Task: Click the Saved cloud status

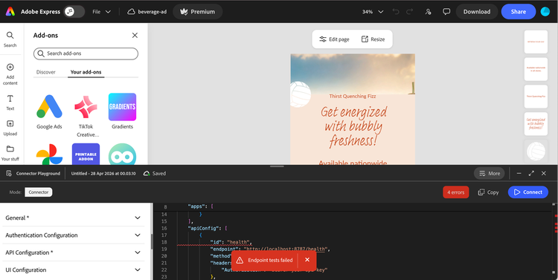Action: 155,173
